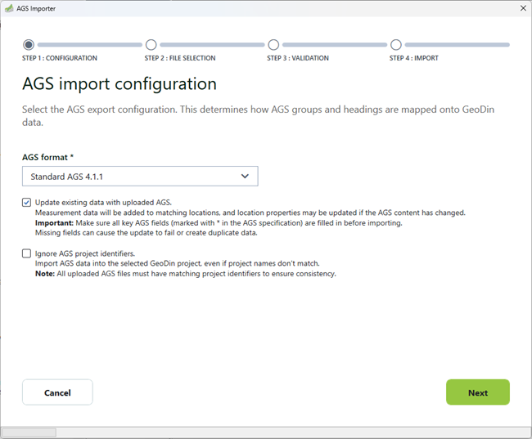Select the 'Standard AGS 4.1.1' value text

click(x=66, y=176)
